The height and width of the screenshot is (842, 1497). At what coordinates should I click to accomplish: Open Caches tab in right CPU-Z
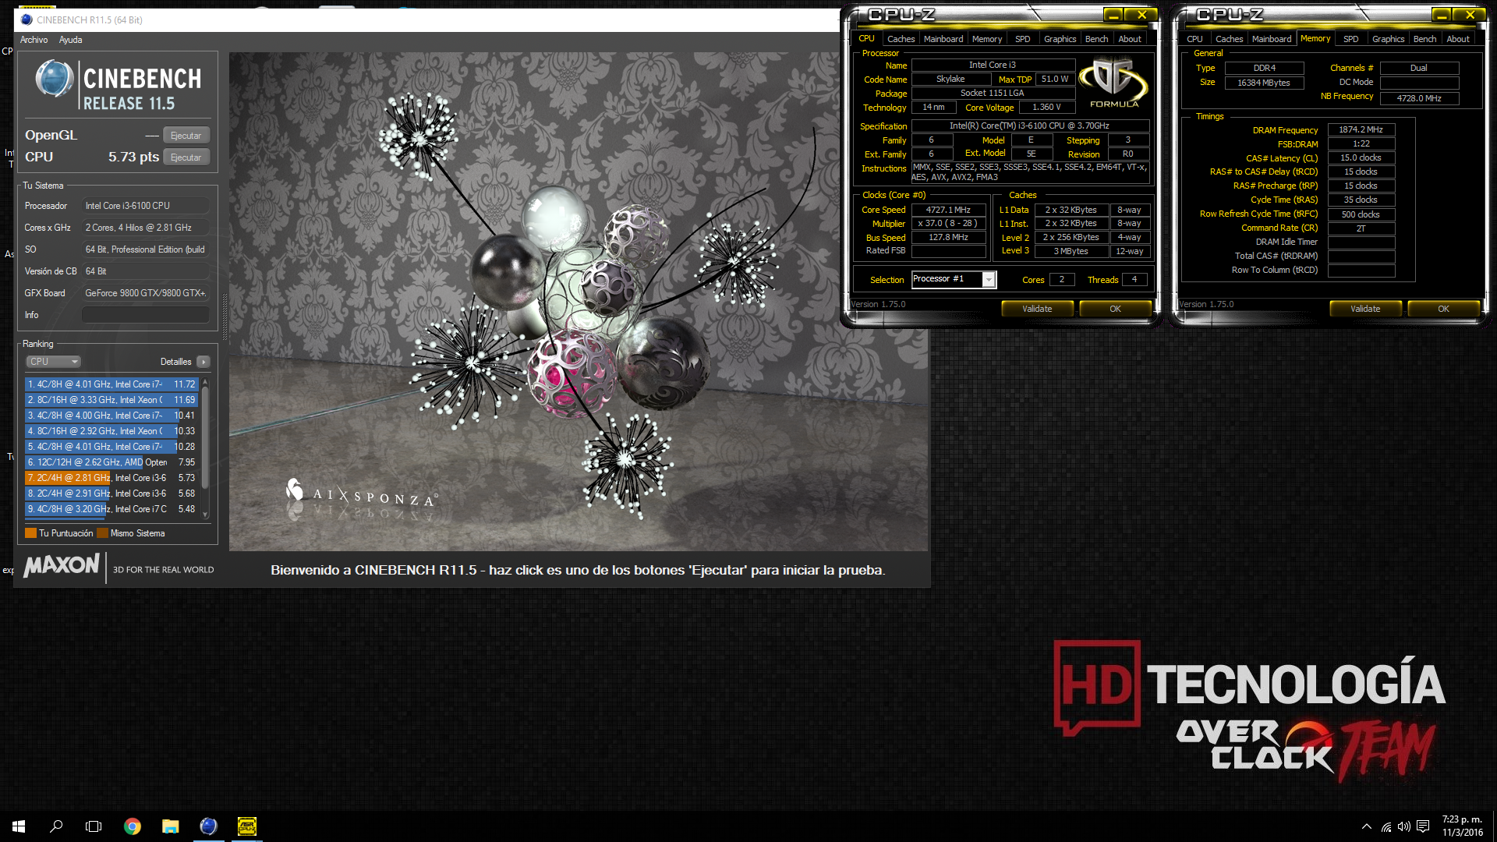tap(1229, 39)
